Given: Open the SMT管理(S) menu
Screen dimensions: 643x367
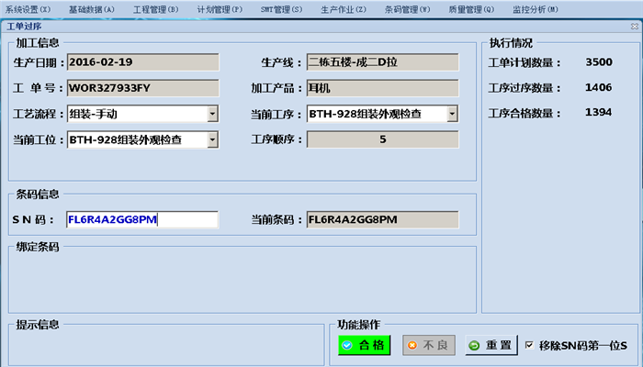Looking at the screenshot, I should (281, 9).
